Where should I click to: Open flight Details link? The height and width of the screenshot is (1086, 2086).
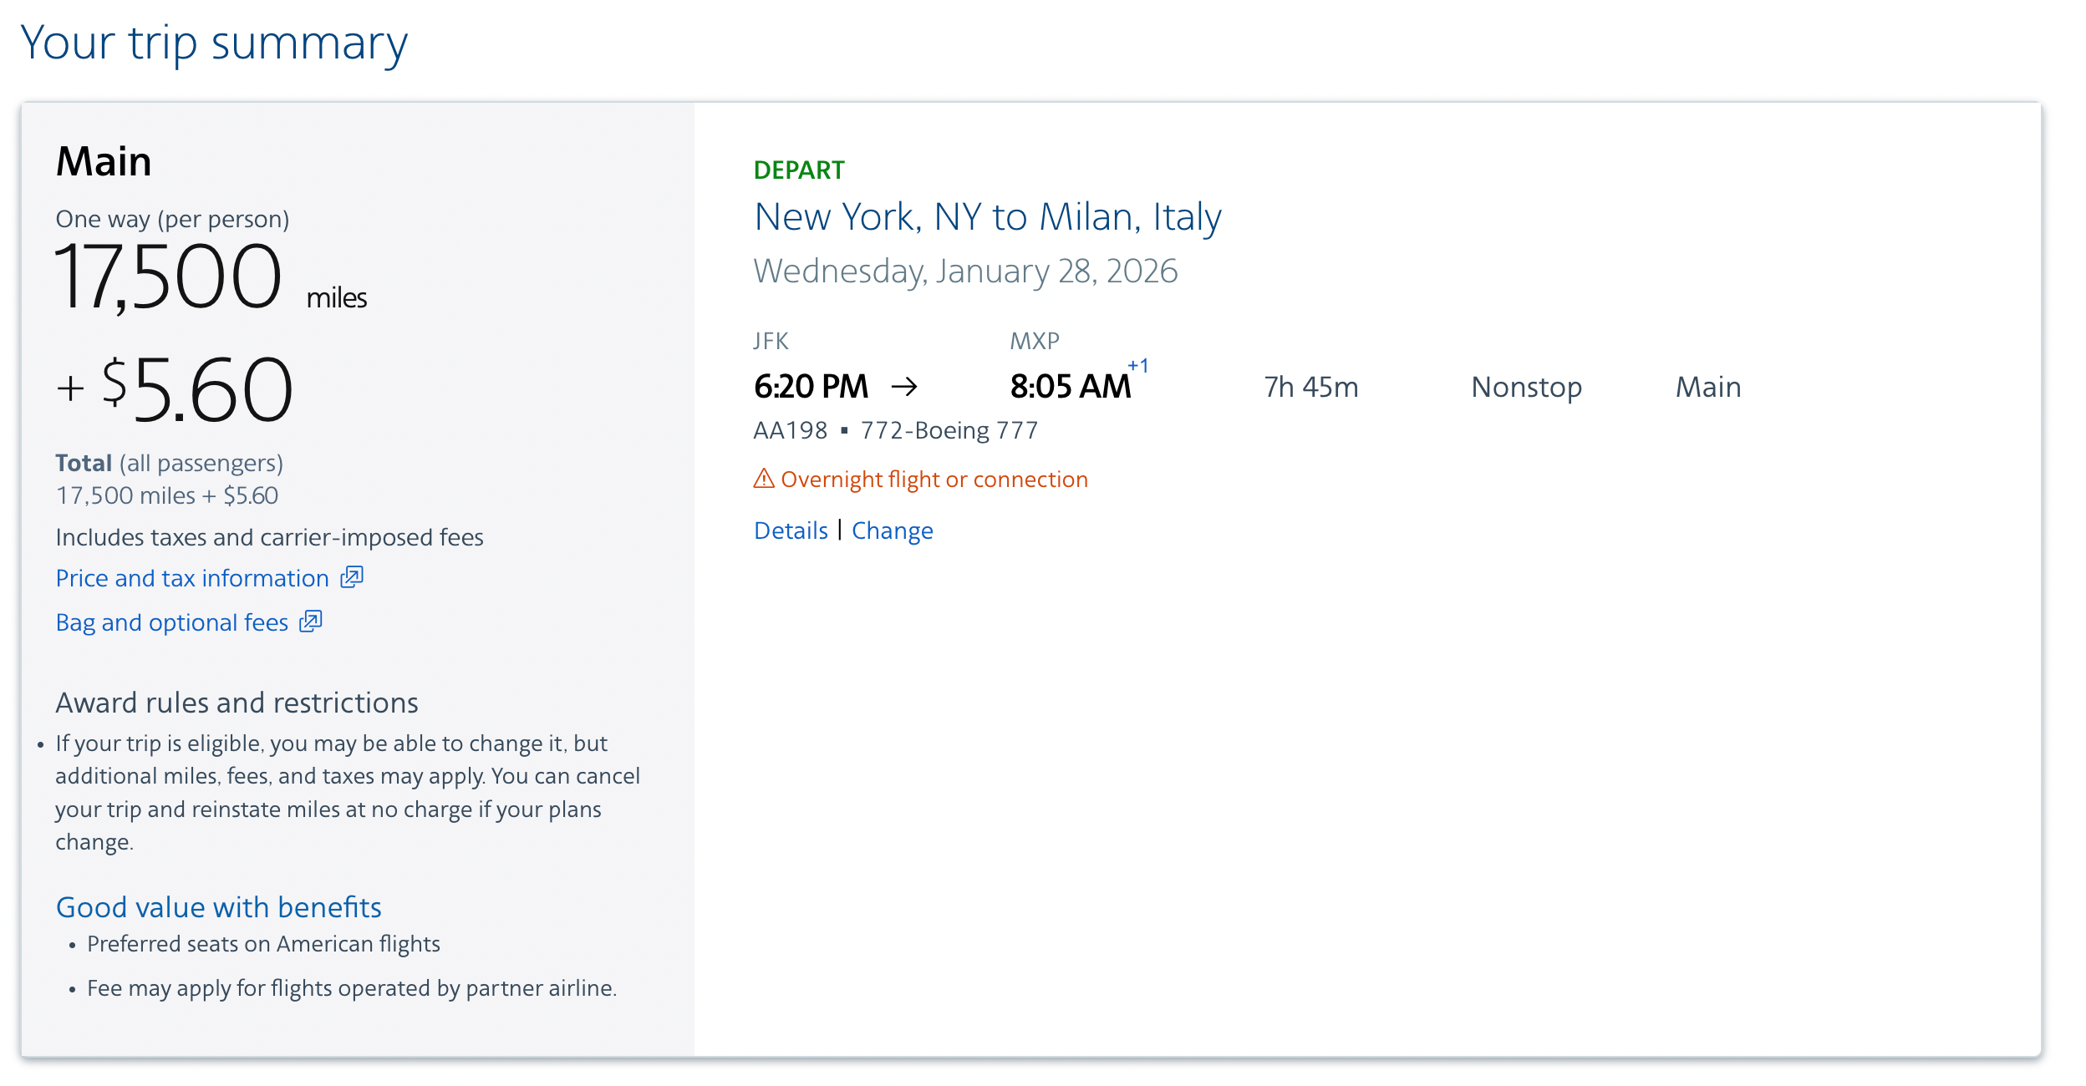tap(791, 530)
